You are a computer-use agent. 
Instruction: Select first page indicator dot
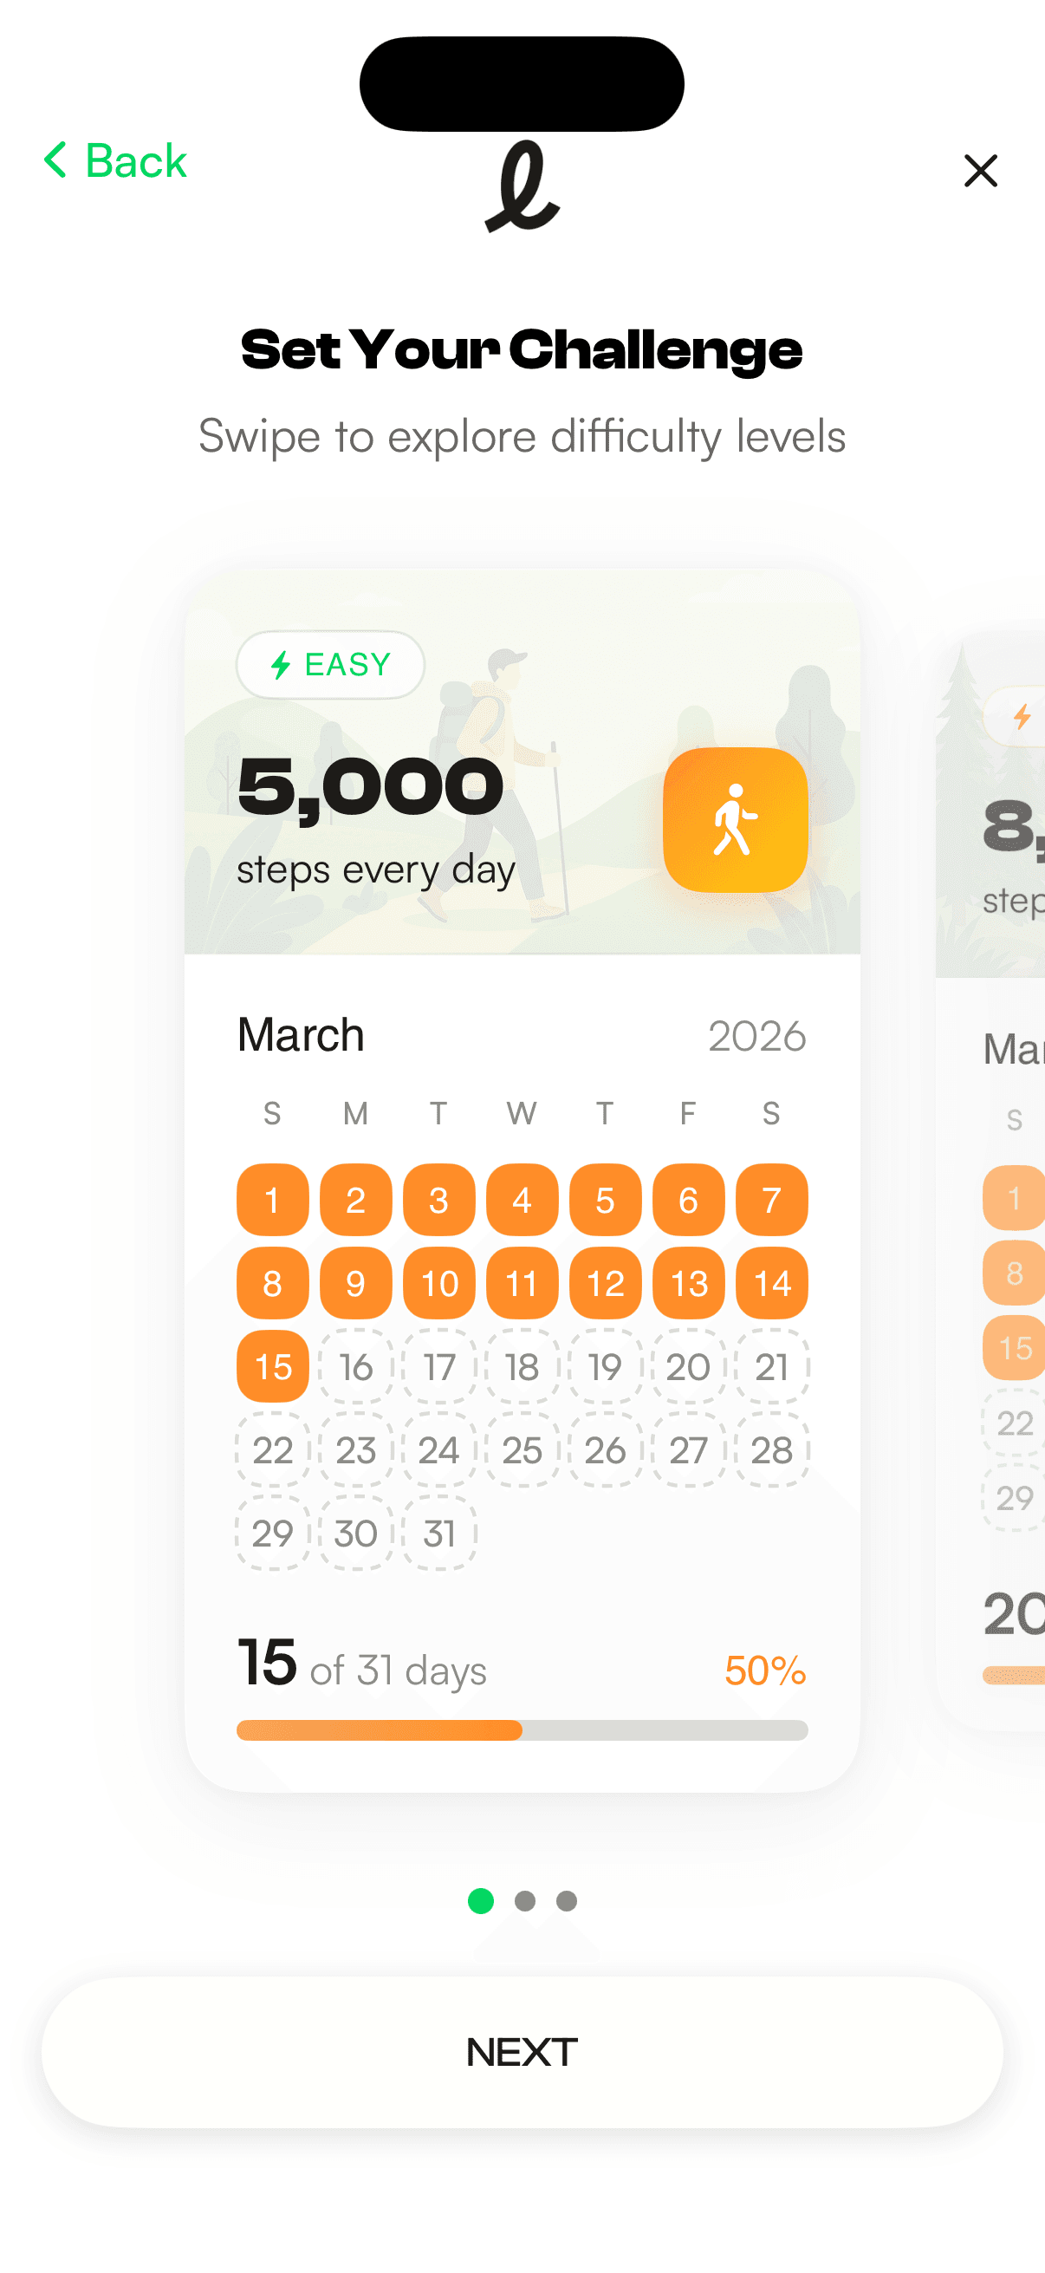click(481, 1900)
